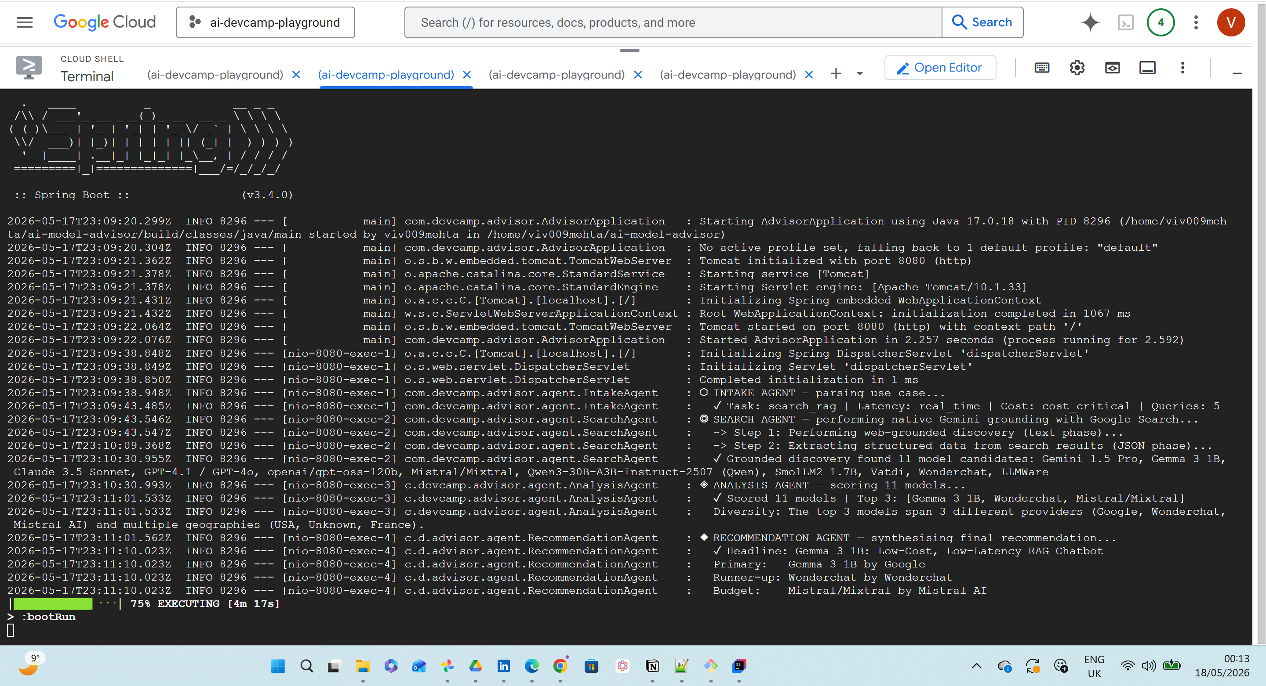Open terminal keyboard send-key combination icon
1266x686 pixels.
click(1041, 68)
